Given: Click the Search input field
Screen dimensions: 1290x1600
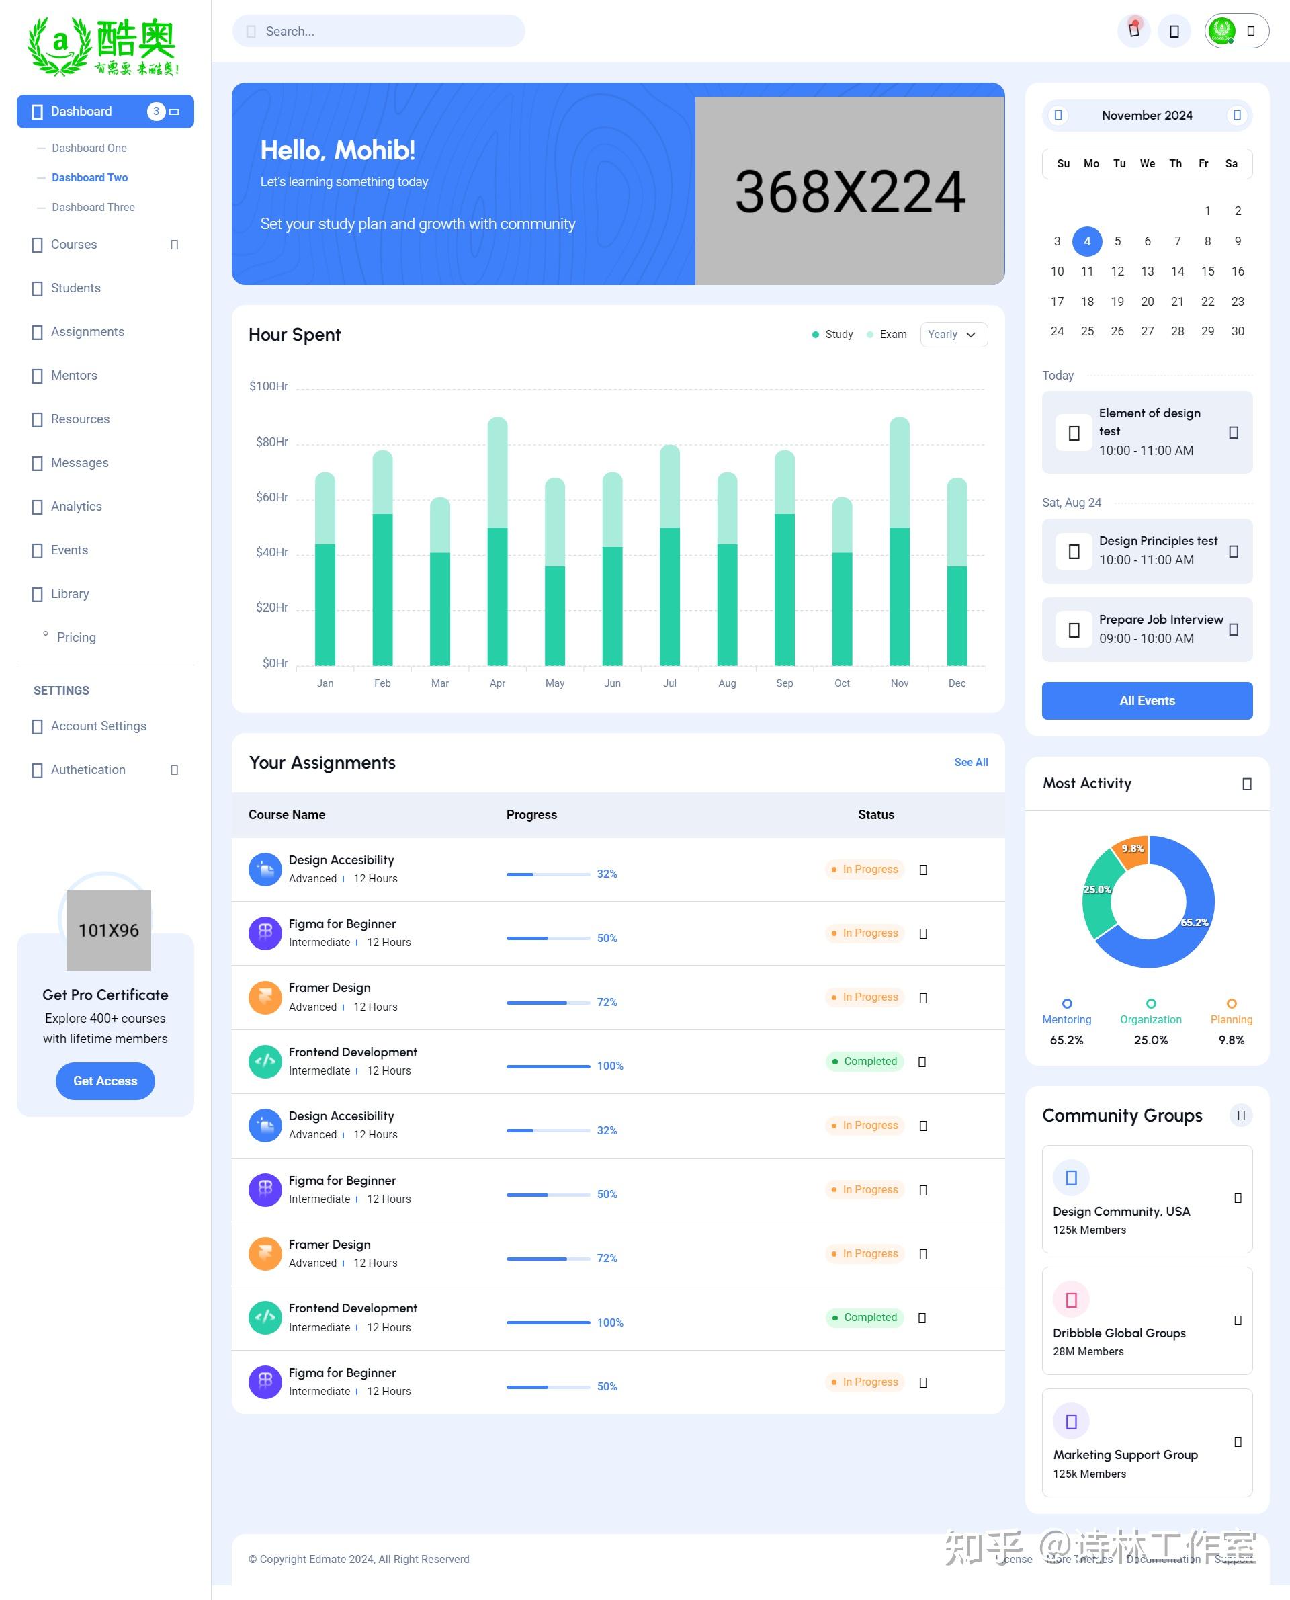Looking at the screenshot, I should pyautogui.click(x=379, y=31).
